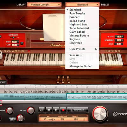Select the middle MIDI clip on the song track

[x=46, y=97]
